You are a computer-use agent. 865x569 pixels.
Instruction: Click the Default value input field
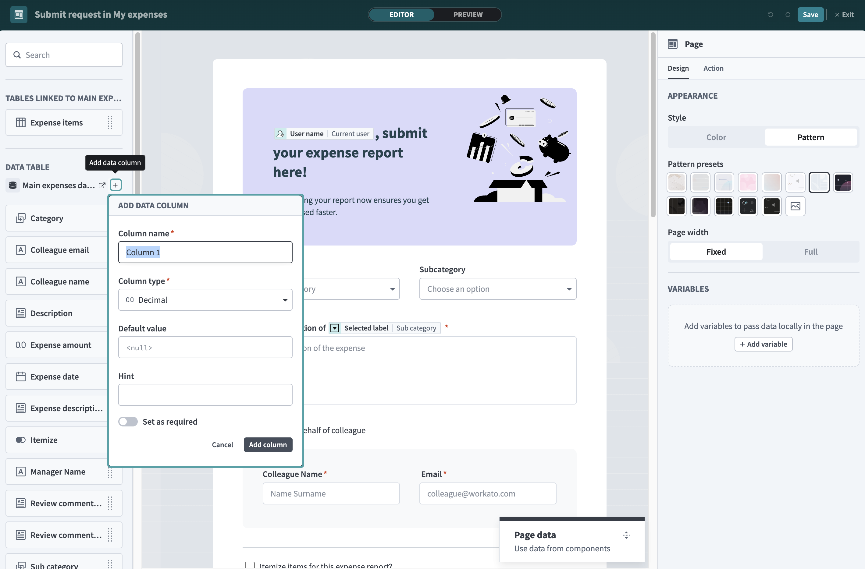click(205, 348)
